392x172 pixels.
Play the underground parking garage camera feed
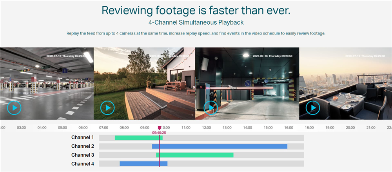pos(14,108)
